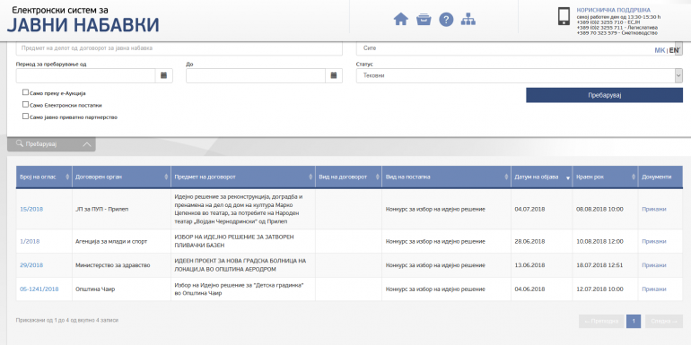Open calendar for 'Период за пребарување од'
691x345 pixels.
[164, 75]
